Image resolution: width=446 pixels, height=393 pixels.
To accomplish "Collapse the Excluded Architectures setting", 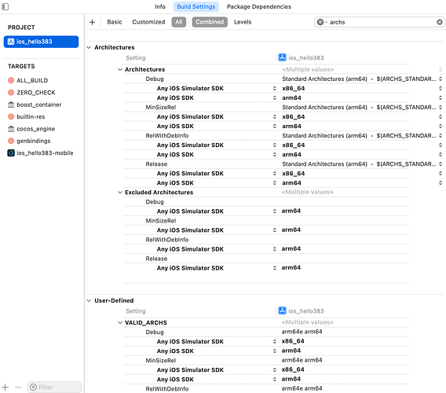I will coord(120,193).
